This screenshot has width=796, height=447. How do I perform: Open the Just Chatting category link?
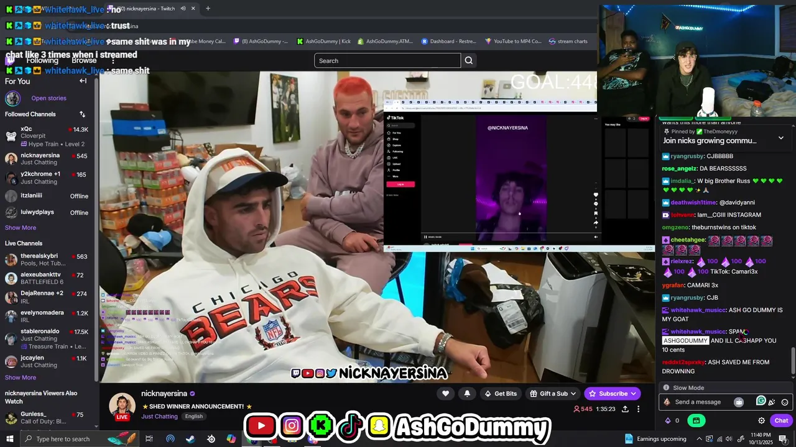point(159,417)
